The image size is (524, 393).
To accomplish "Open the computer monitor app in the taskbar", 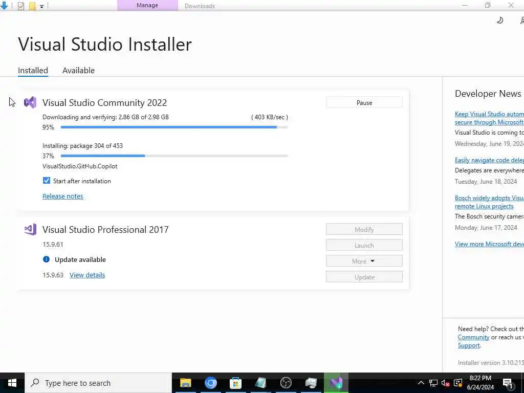I will pos(311,383).
